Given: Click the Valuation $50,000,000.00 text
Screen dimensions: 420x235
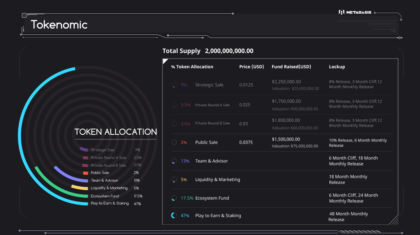Looking at the screenshot, I should [x=295, y=109].
